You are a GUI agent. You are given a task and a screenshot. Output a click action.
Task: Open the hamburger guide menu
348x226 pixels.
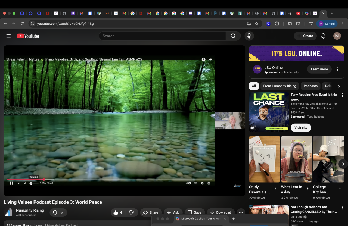click(8, 36)
